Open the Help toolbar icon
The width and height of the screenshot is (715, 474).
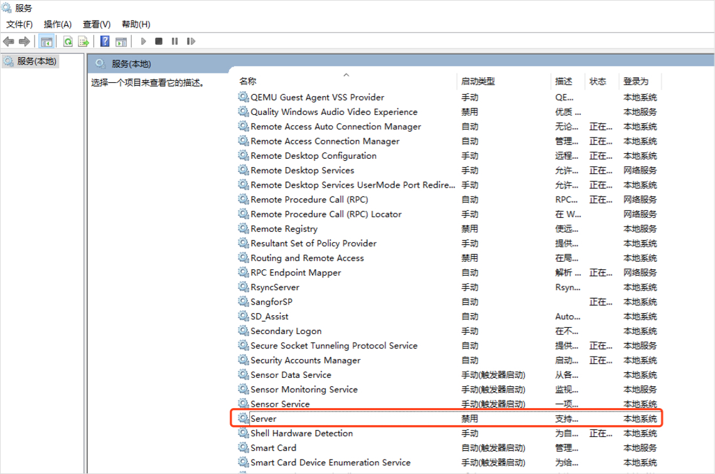pos(105,41)
